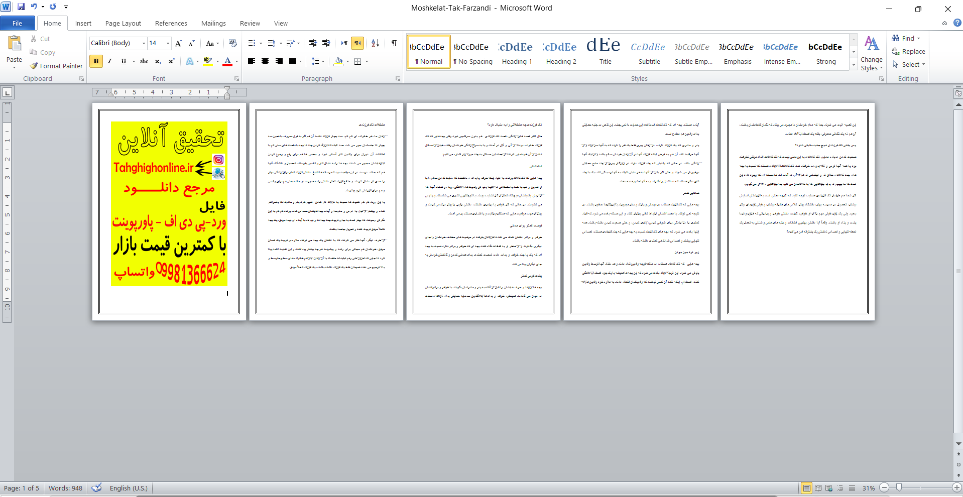The height and width of the screenshot is (497, 963).
Task: Click the vertical scrollbar down arrow
Action: click(x=958, y=444)
